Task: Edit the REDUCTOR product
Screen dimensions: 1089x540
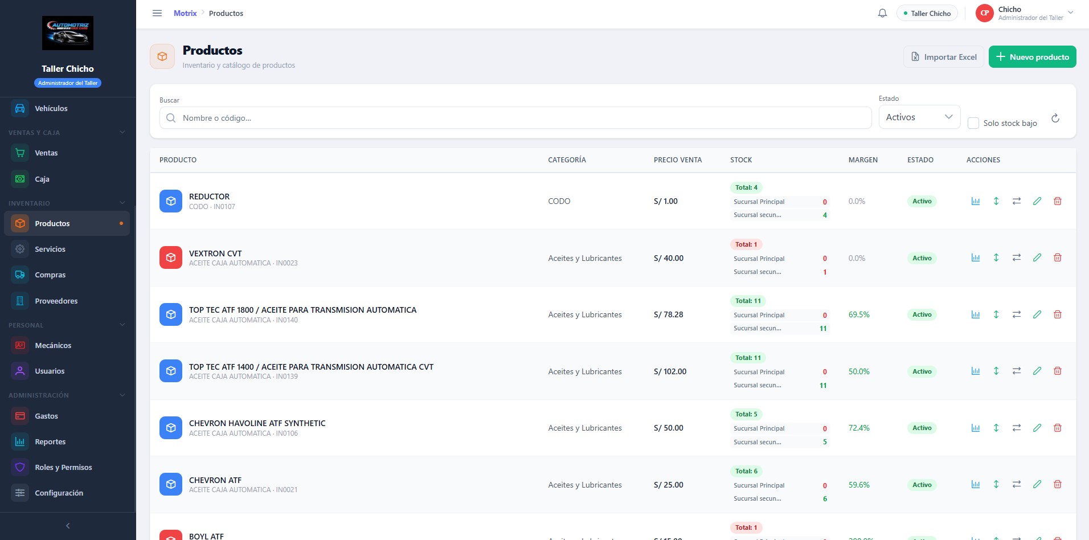Action: [x=1037, y=201]
